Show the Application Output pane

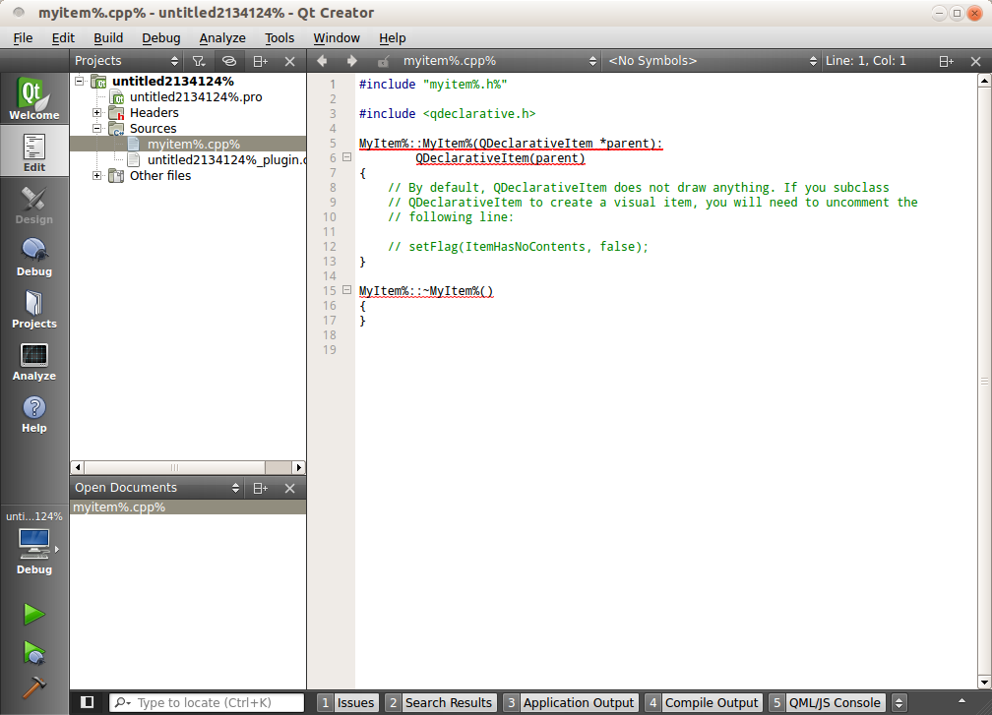[x=571, y=702]
